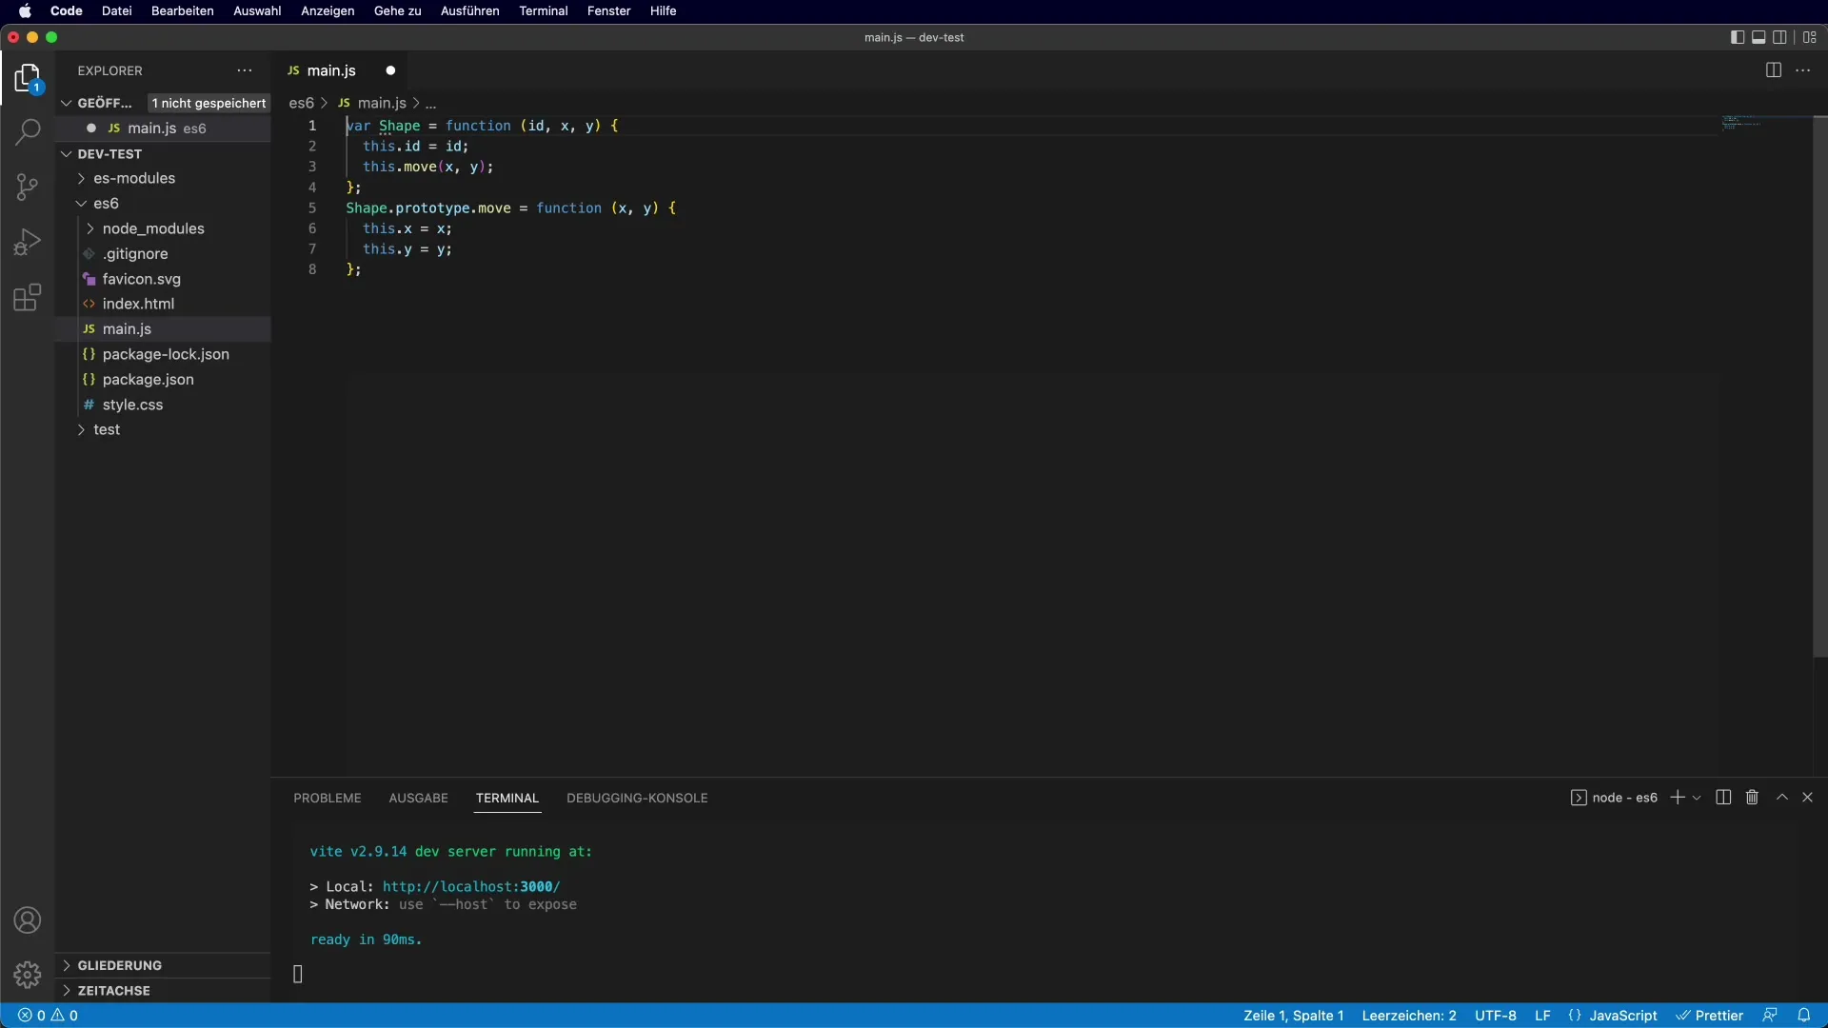Split the editor to the right

(x=1773, y=70)
